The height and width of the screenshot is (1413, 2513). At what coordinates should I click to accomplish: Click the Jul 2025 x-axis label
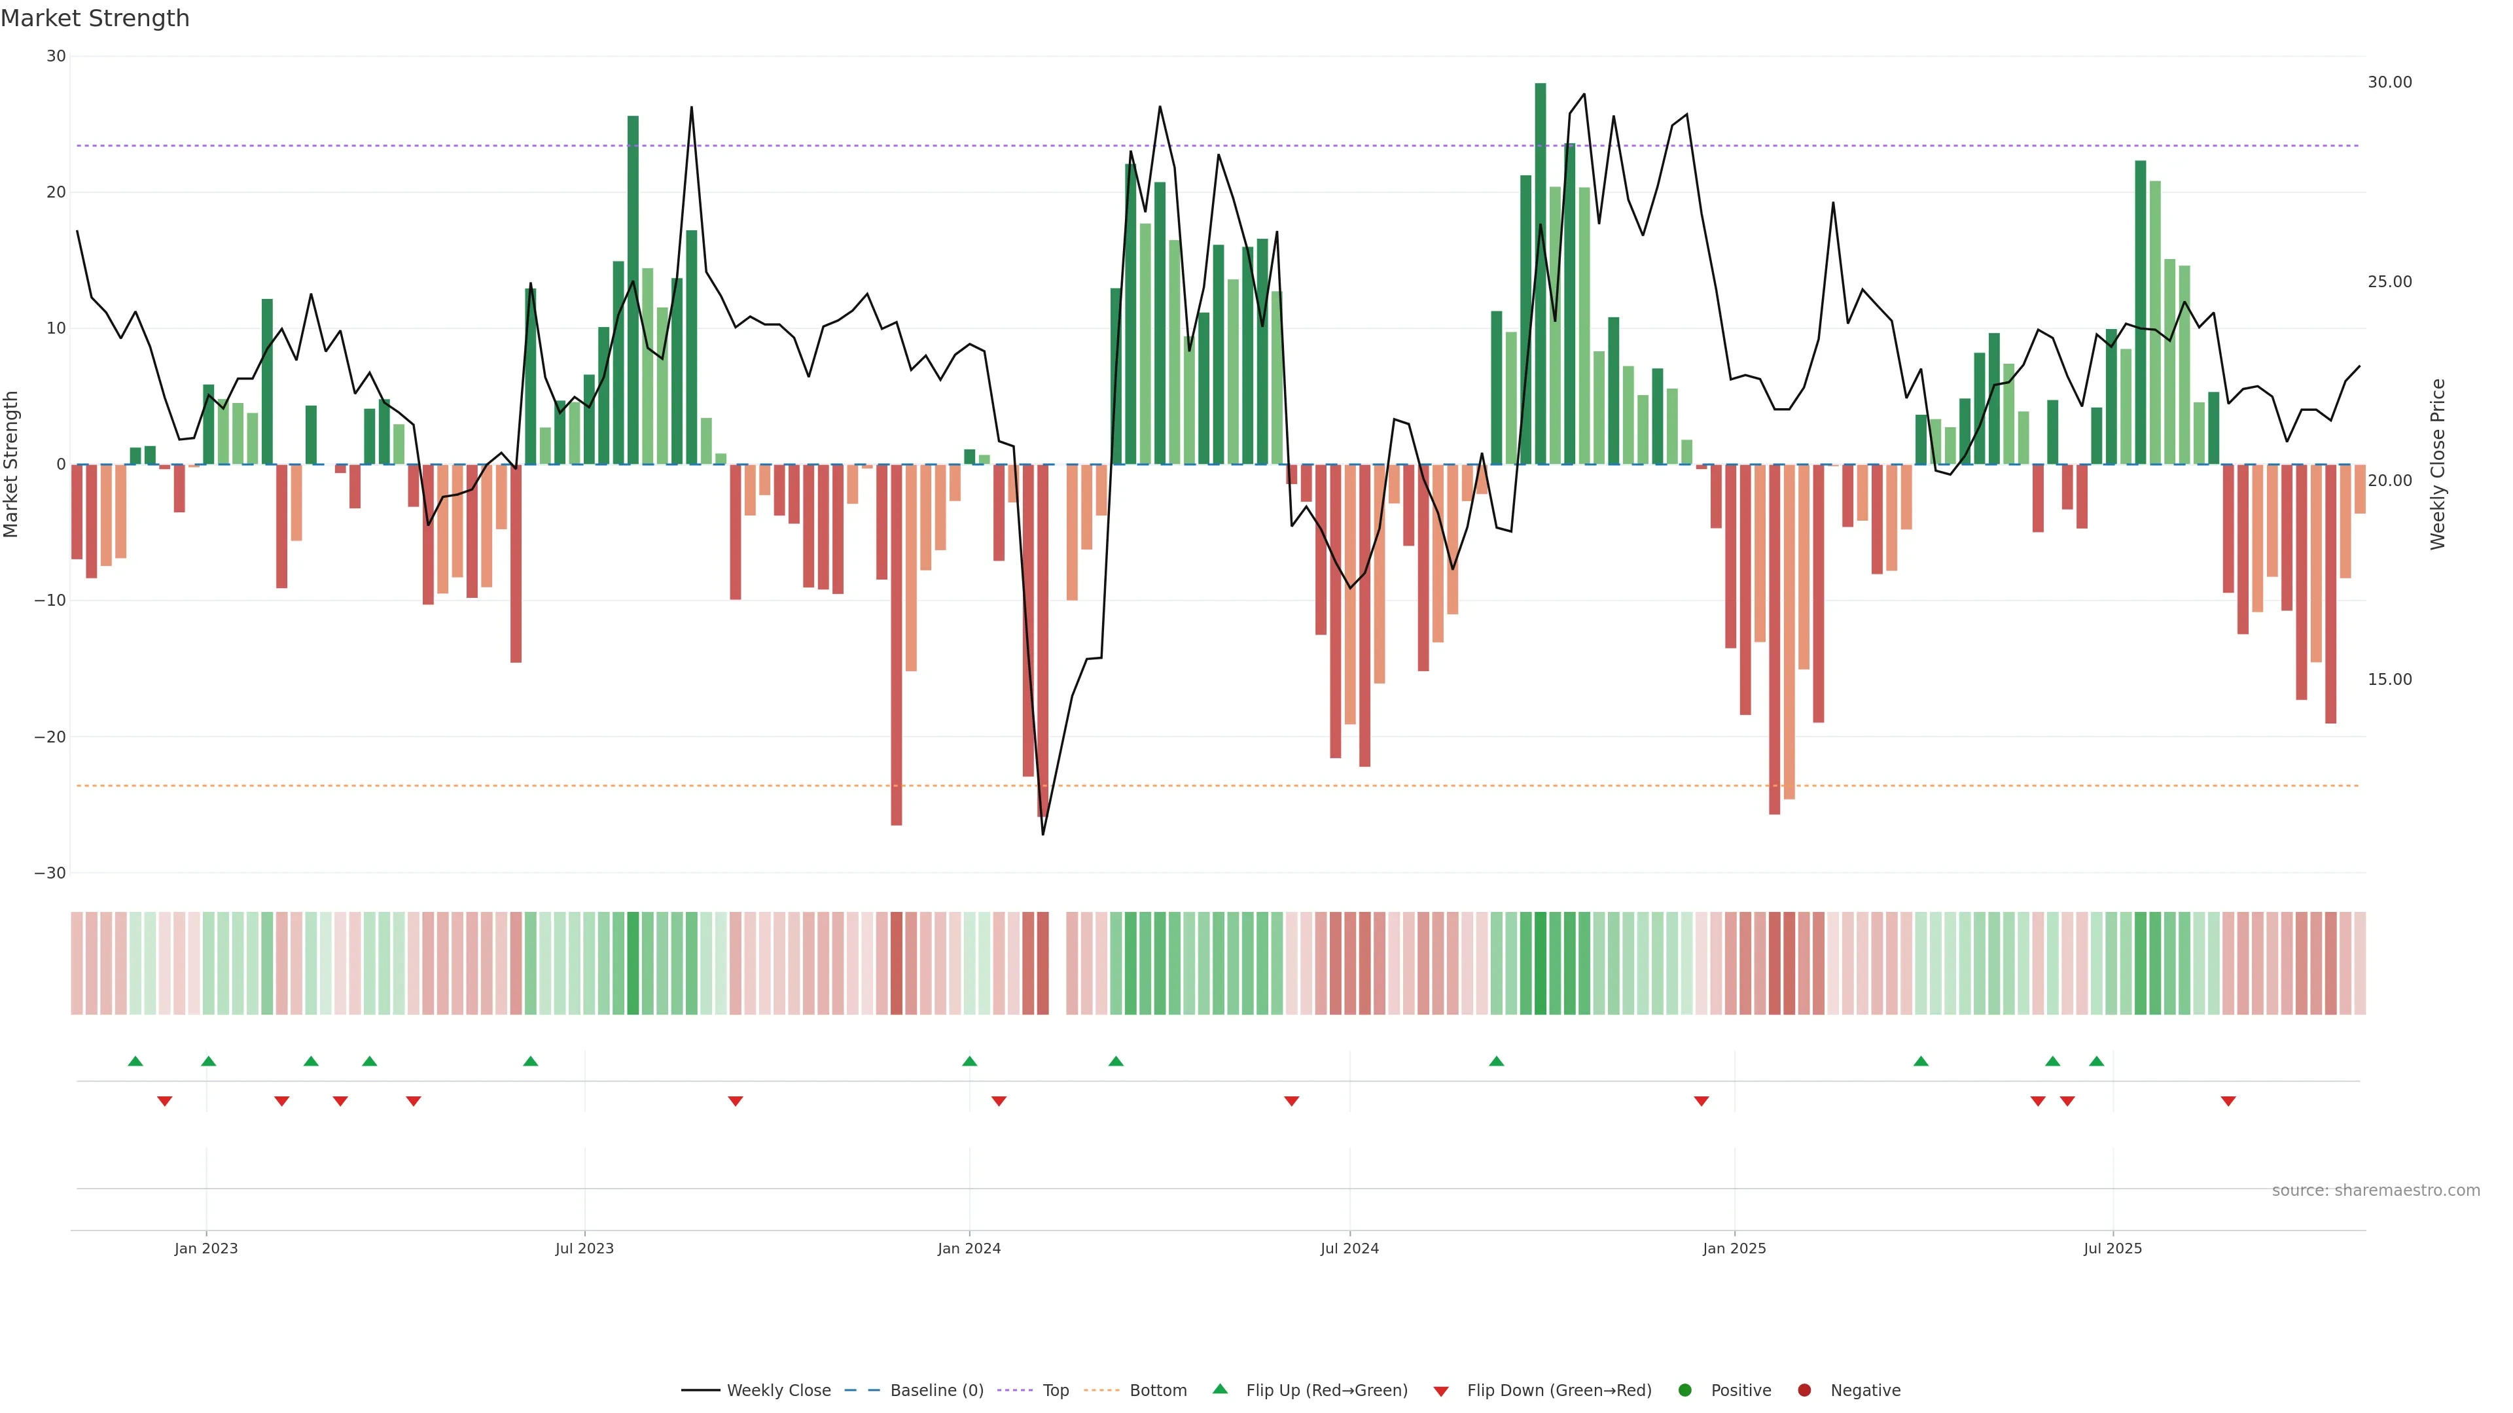pos(2112,1248)
